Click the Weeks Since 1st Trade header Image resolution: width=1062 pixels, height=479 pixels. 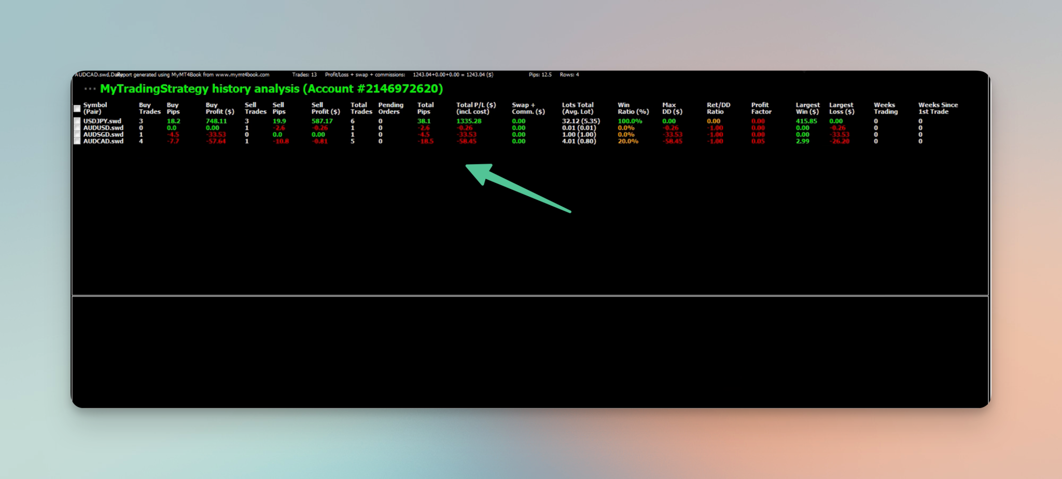(938, 108)
